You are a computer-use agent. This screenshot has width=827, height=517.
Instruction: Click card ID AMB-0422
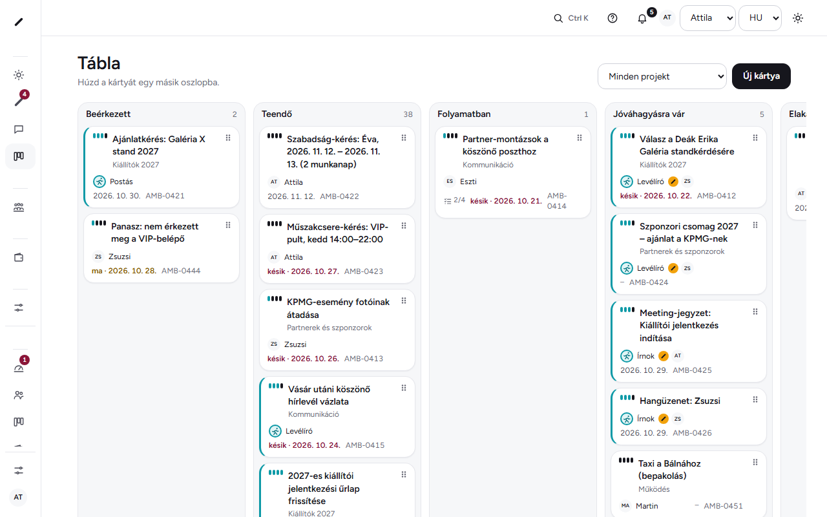tap(339, 196)
